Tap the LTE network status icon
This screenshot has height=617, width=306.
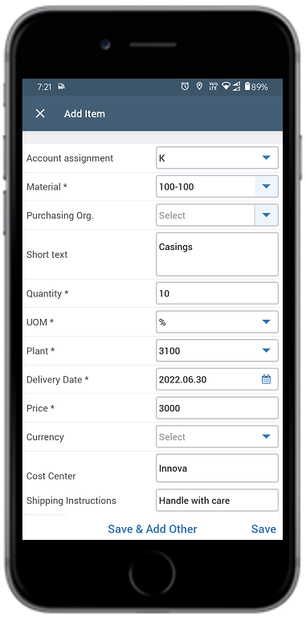pyautogui.click(x=213, y=87)
